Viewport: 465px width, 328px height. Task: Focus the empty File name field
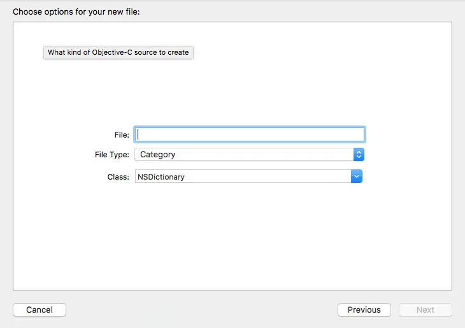[250, 134]
